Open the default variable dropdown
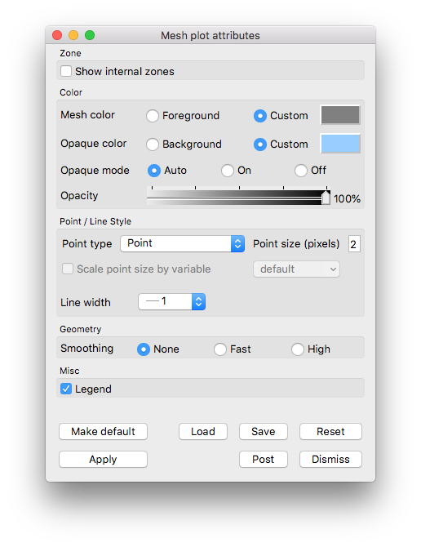The width and height of the screenshot is (421, 547). [x=296, y=269]
